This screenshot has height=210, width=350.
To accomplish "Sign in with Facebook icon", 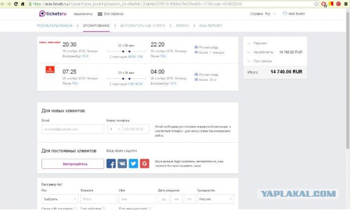I will (111, 164).
